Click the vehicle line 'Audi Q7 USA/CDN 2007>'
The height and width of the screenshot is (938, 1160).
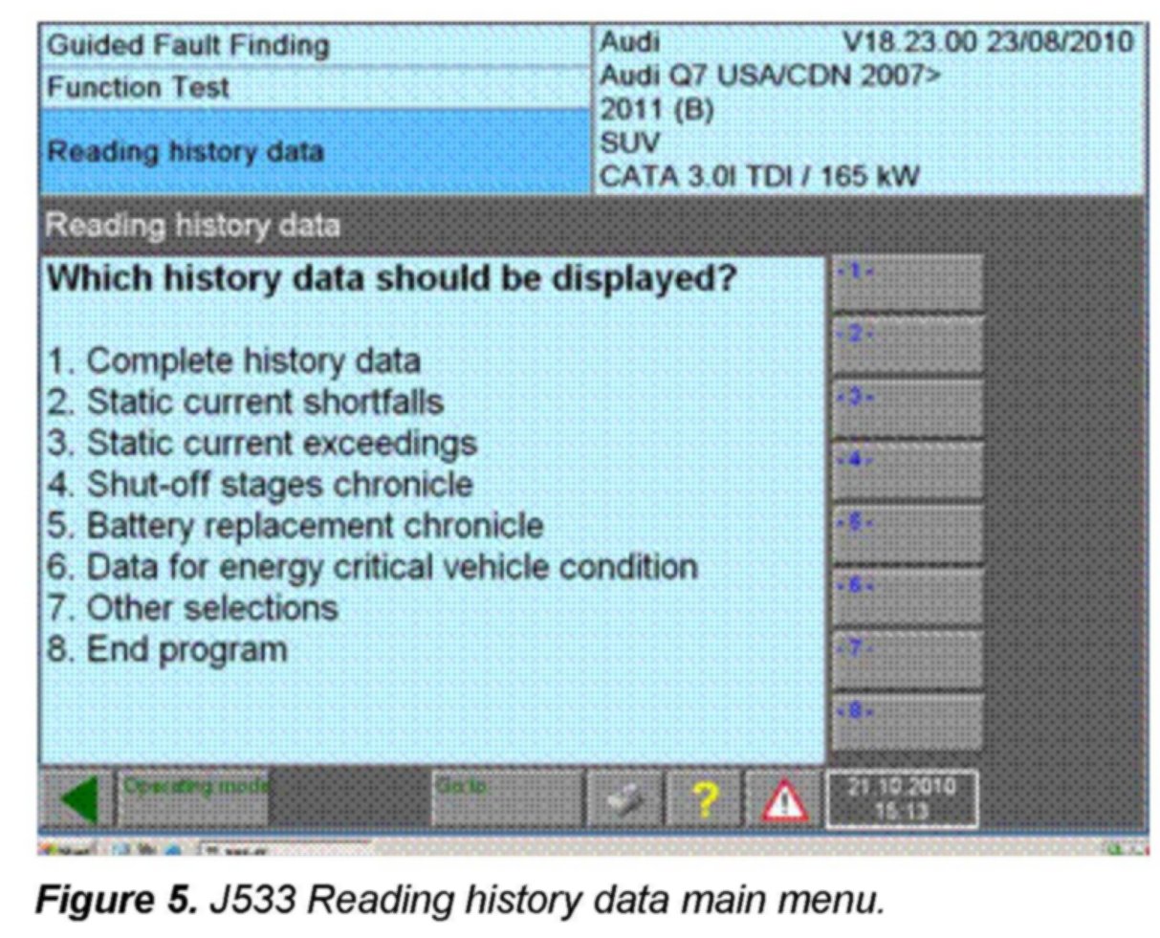click(771, 76)
